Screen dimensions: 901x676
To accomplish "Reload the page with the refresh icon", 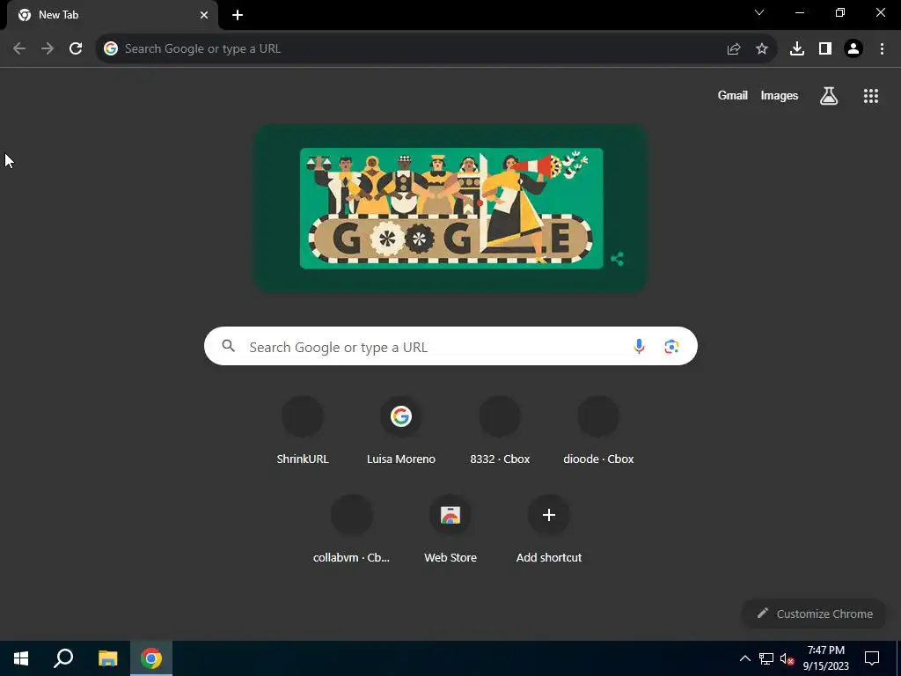I will [76, 49].
